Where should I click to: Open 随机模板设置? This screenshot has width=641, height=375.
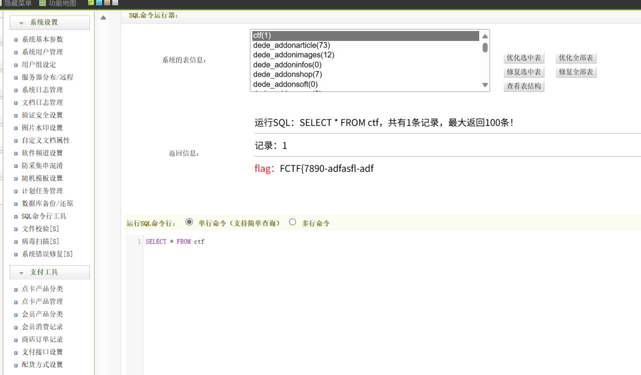pyautogui.click(x=43, y=178)
